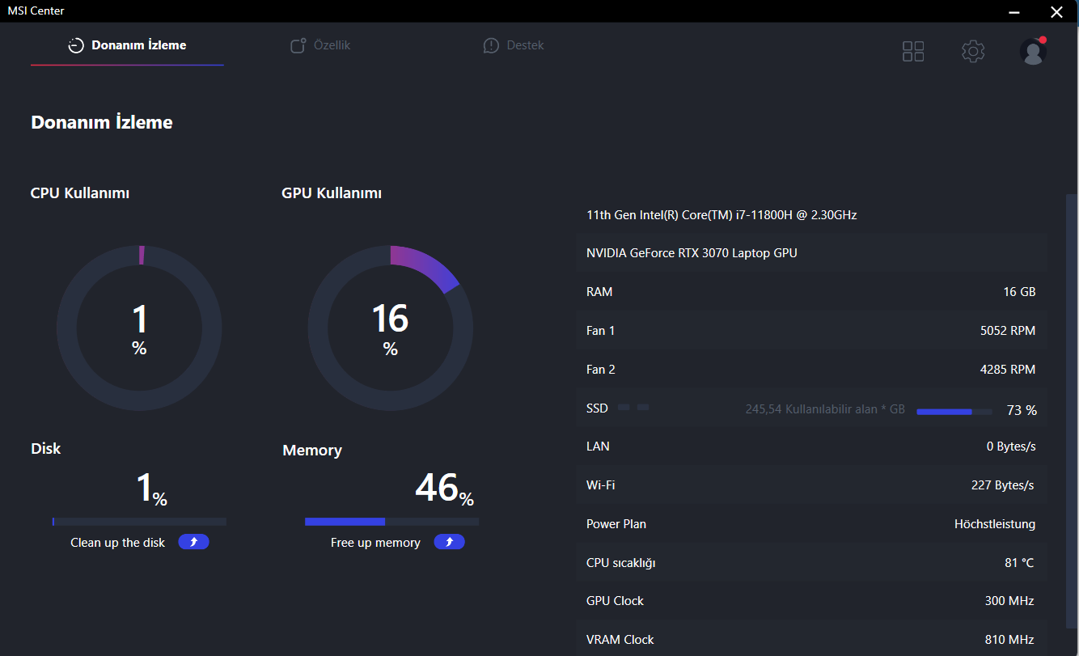Open the user profile avatar
This screenshot has width=1079, height=656.
(1033, 51)
